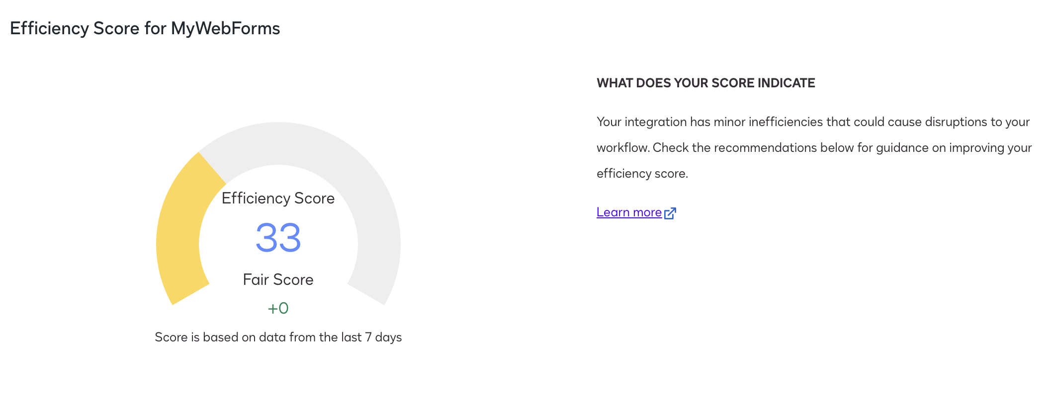The image size is (1051, 397).
Task: Click the Efficiency Score for MyWebForms heading
Action: [146, 28]
